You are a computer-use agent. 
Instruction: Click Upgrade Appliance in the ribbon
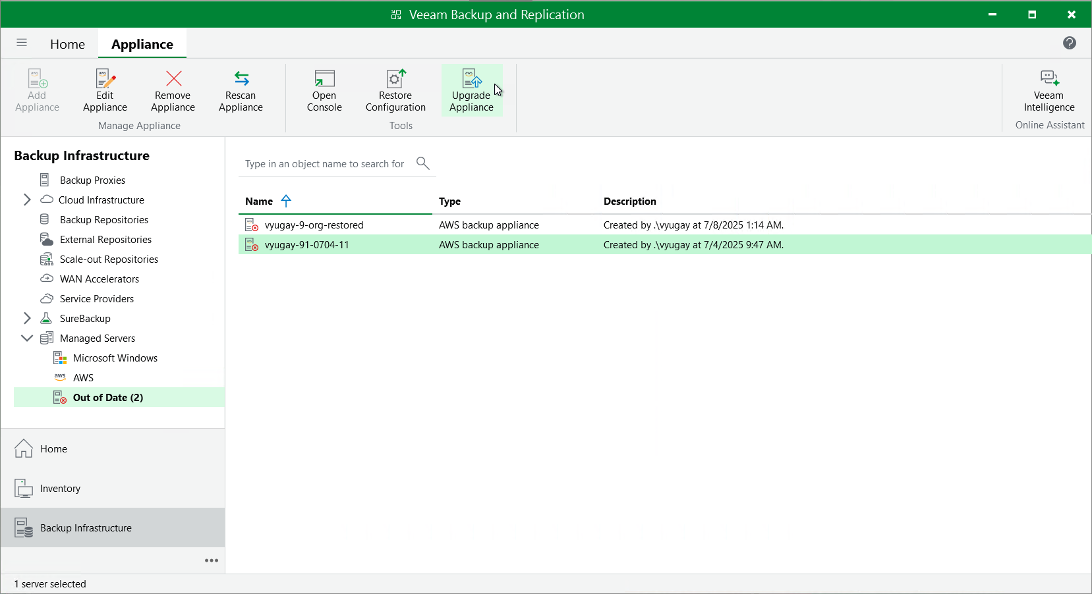pos(471,90)
